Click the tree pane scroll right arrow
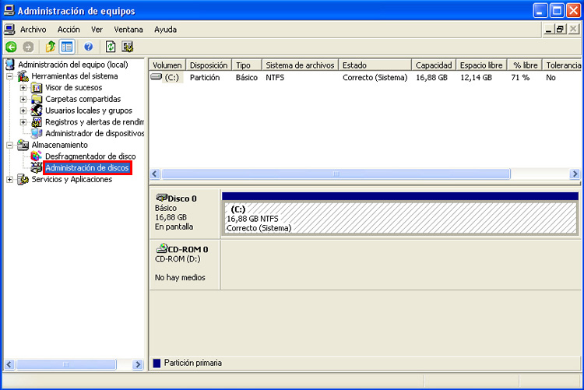The image size is (584, 390). tap(138, 364)
